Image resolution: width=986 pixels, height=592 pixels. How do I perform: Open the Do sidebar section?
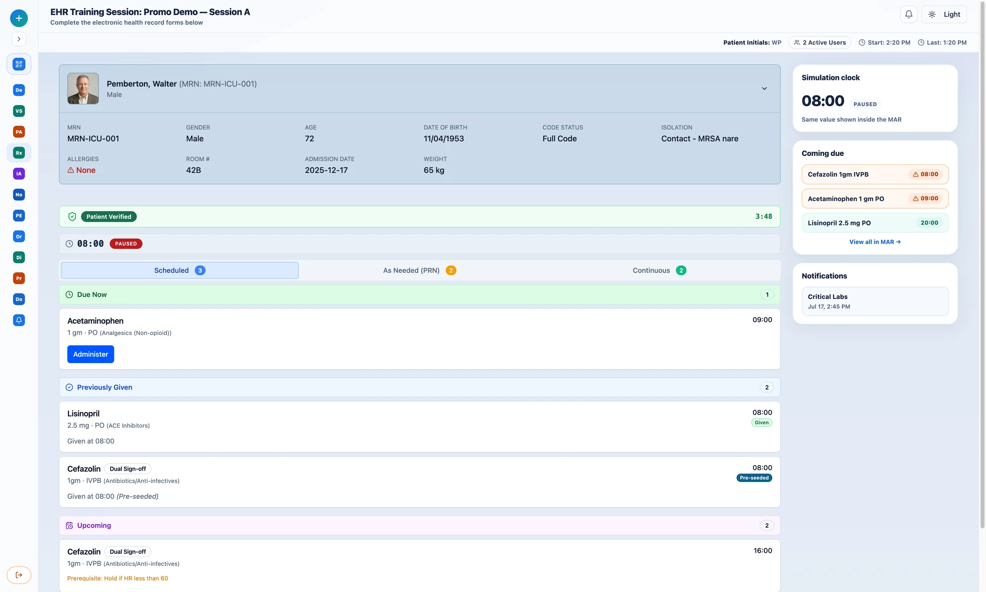pyautogui.click(x=19, y=299)
